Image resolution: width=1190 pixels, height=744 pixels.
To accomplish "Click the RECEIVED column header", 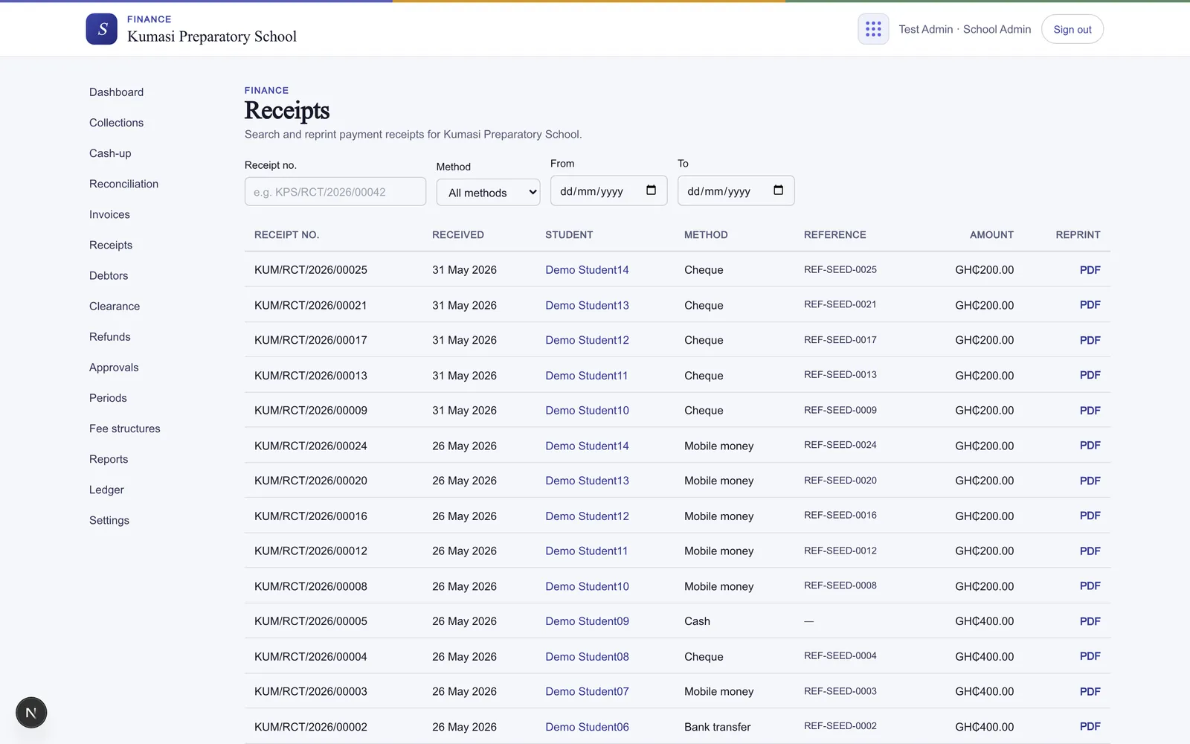I will coord(457,235).
